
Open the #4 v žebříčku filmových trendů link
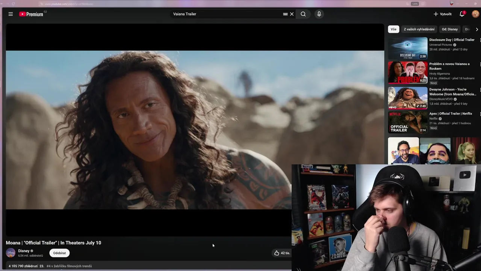click(x=69, y=266)
